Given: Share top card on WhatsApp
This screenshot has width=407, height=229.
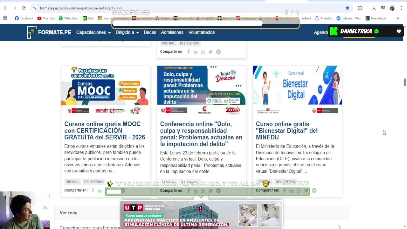Looking at the screenshot, I should [x=203, y=52].
